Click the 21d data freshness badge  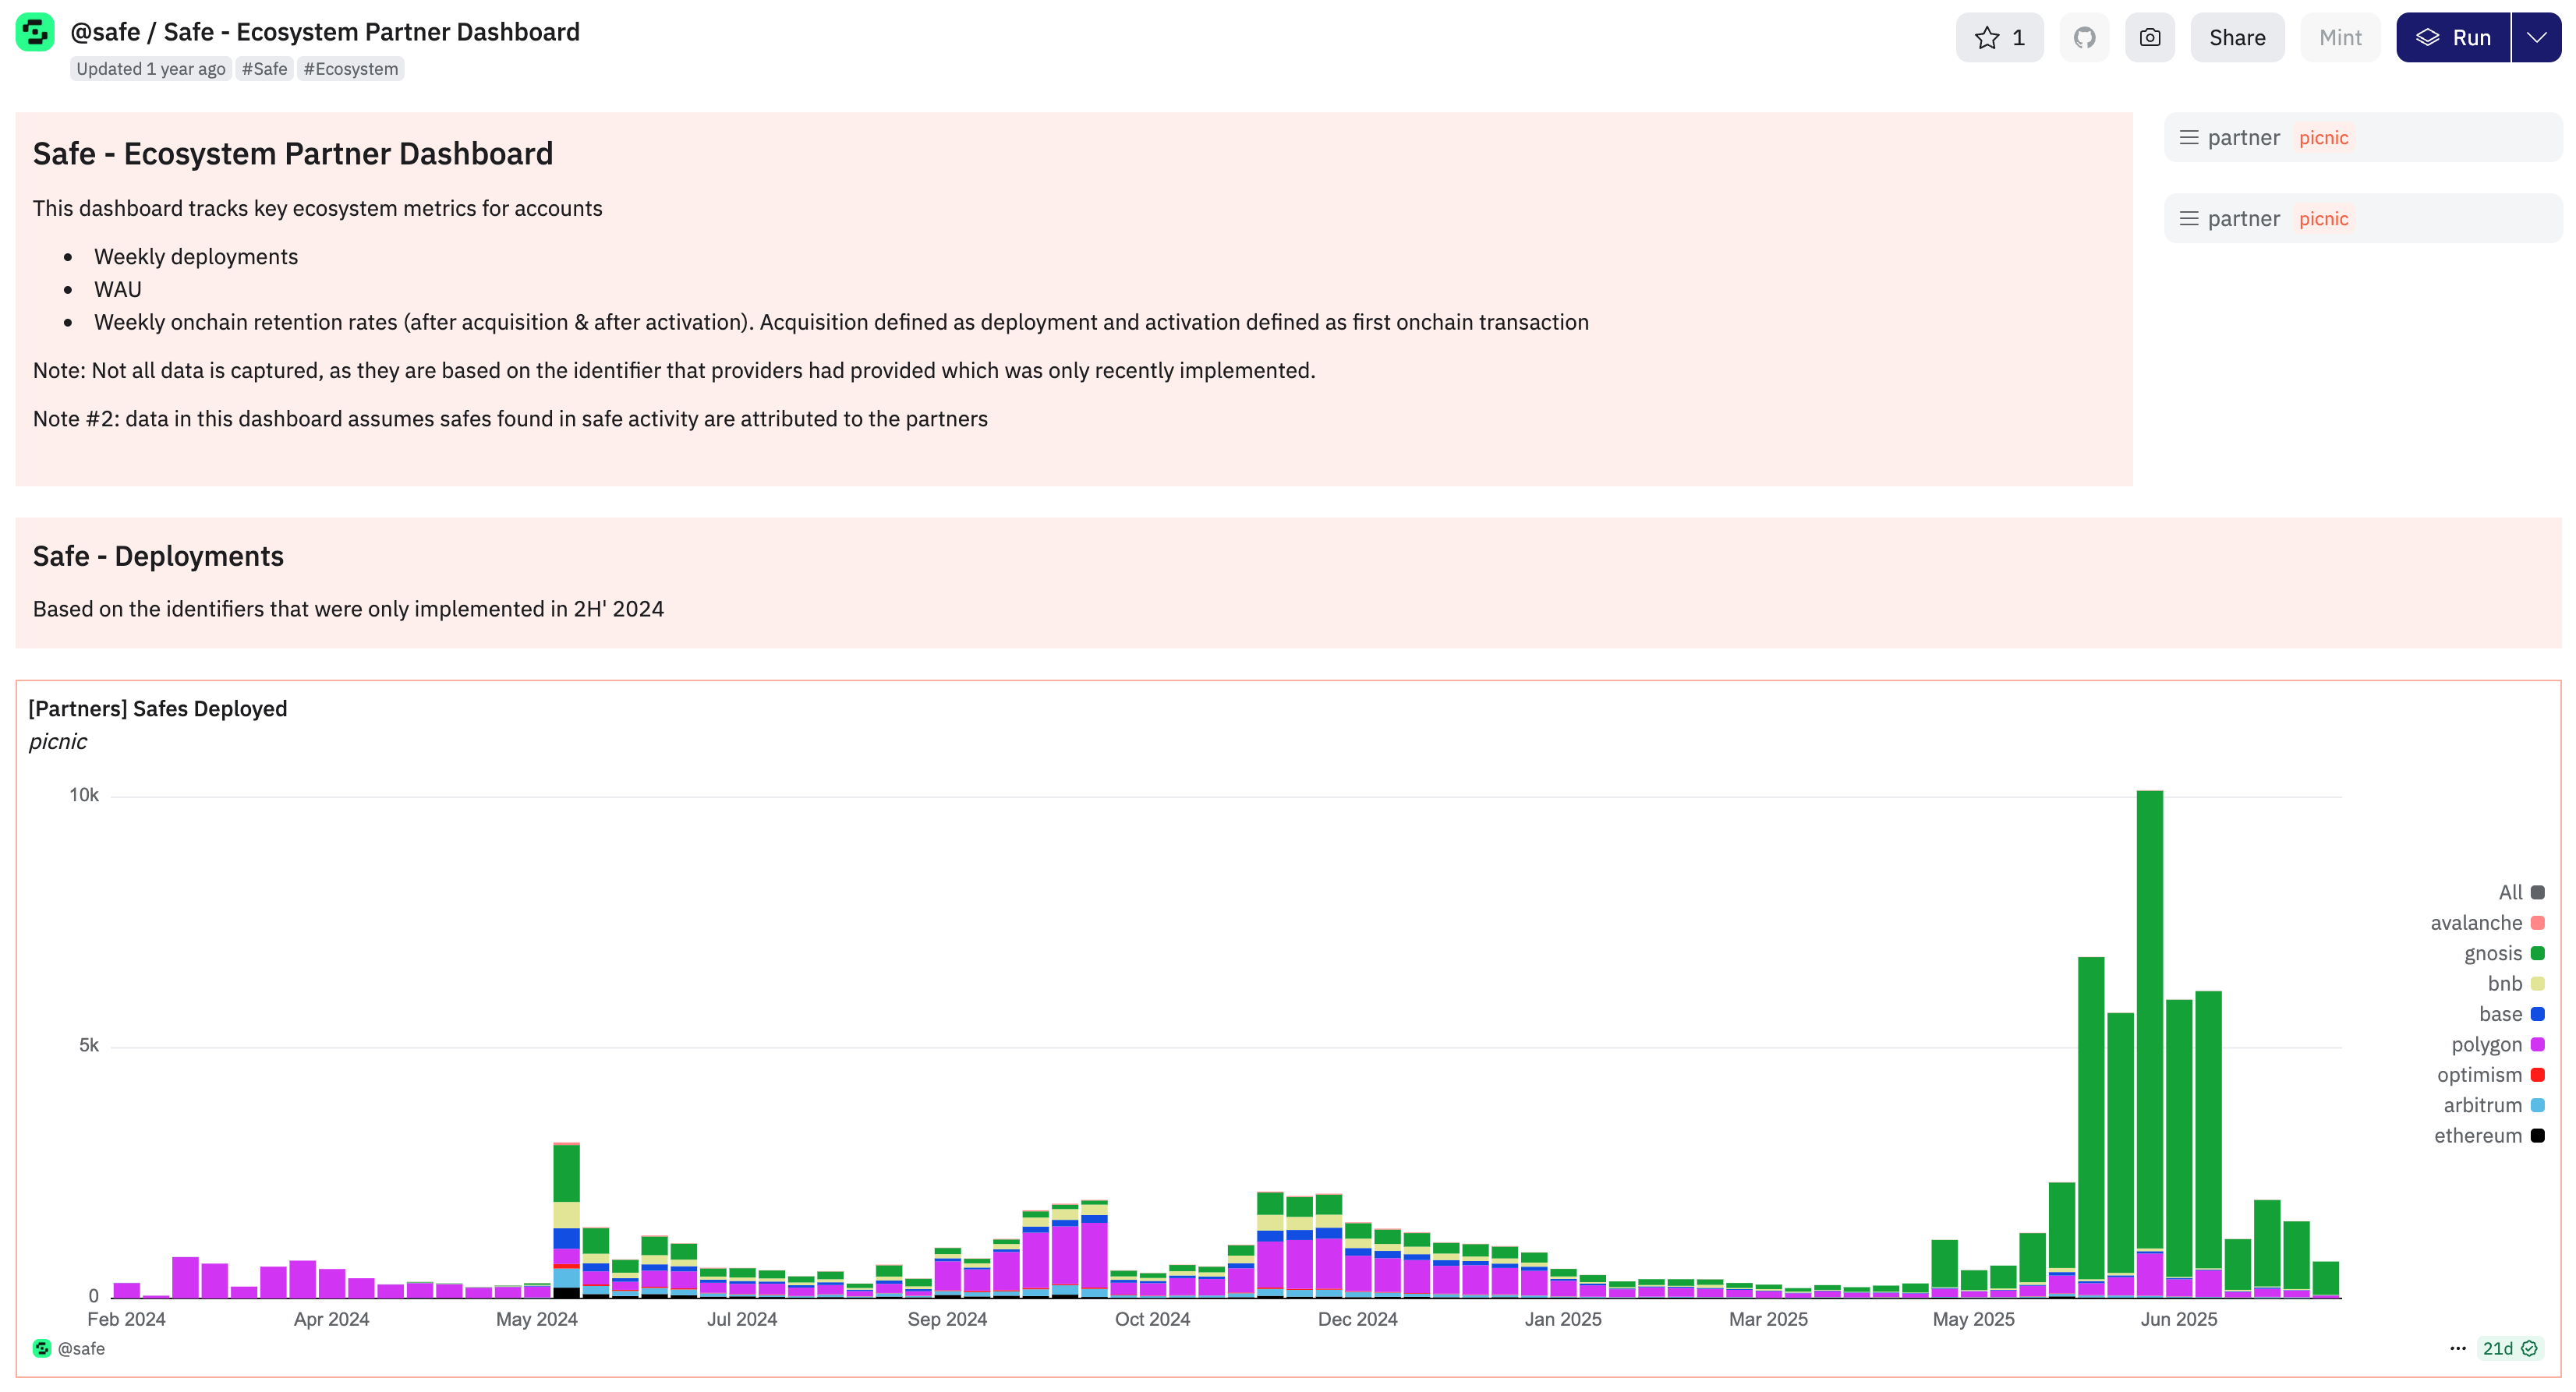[x=2509, y=1349]
